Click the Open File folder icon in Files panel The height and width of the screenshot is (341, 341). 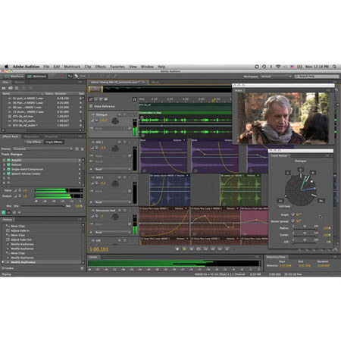click(x=4, y=88)
